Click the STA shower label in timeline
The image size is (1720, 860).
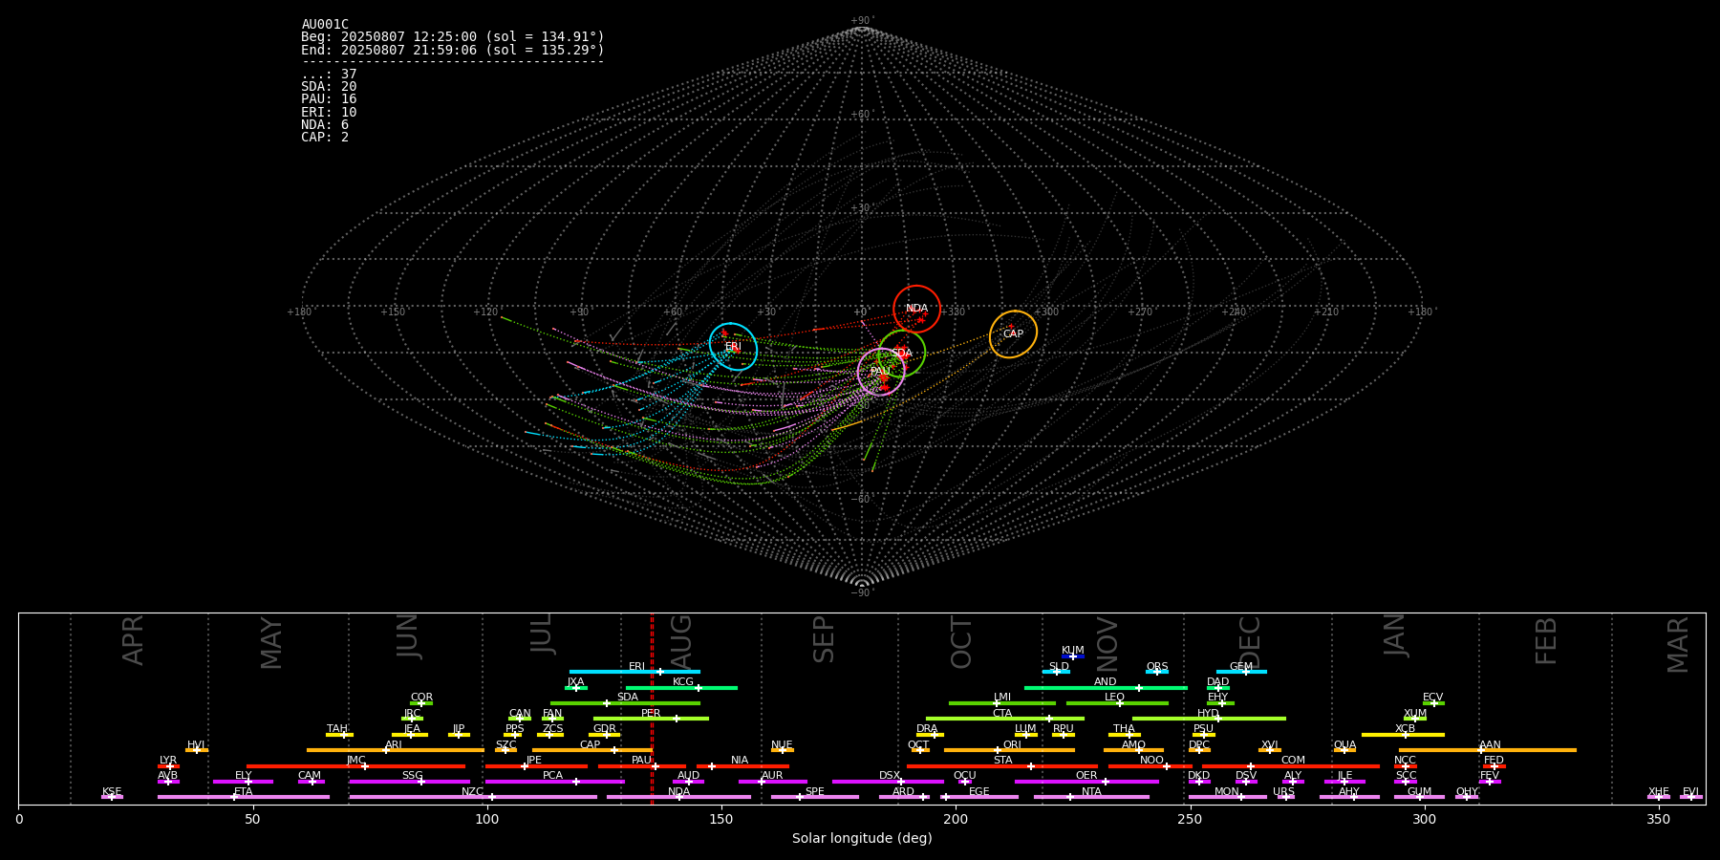coord(1003,761)
